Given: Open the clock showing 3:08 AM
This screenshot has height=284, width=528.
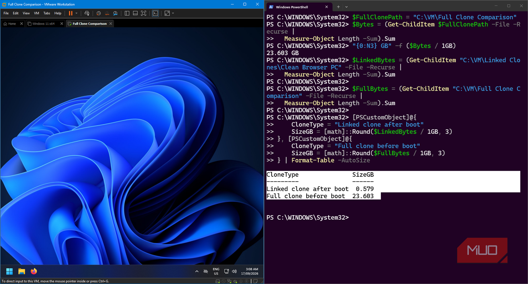Looking at the screenshot, I should [250, 272].
